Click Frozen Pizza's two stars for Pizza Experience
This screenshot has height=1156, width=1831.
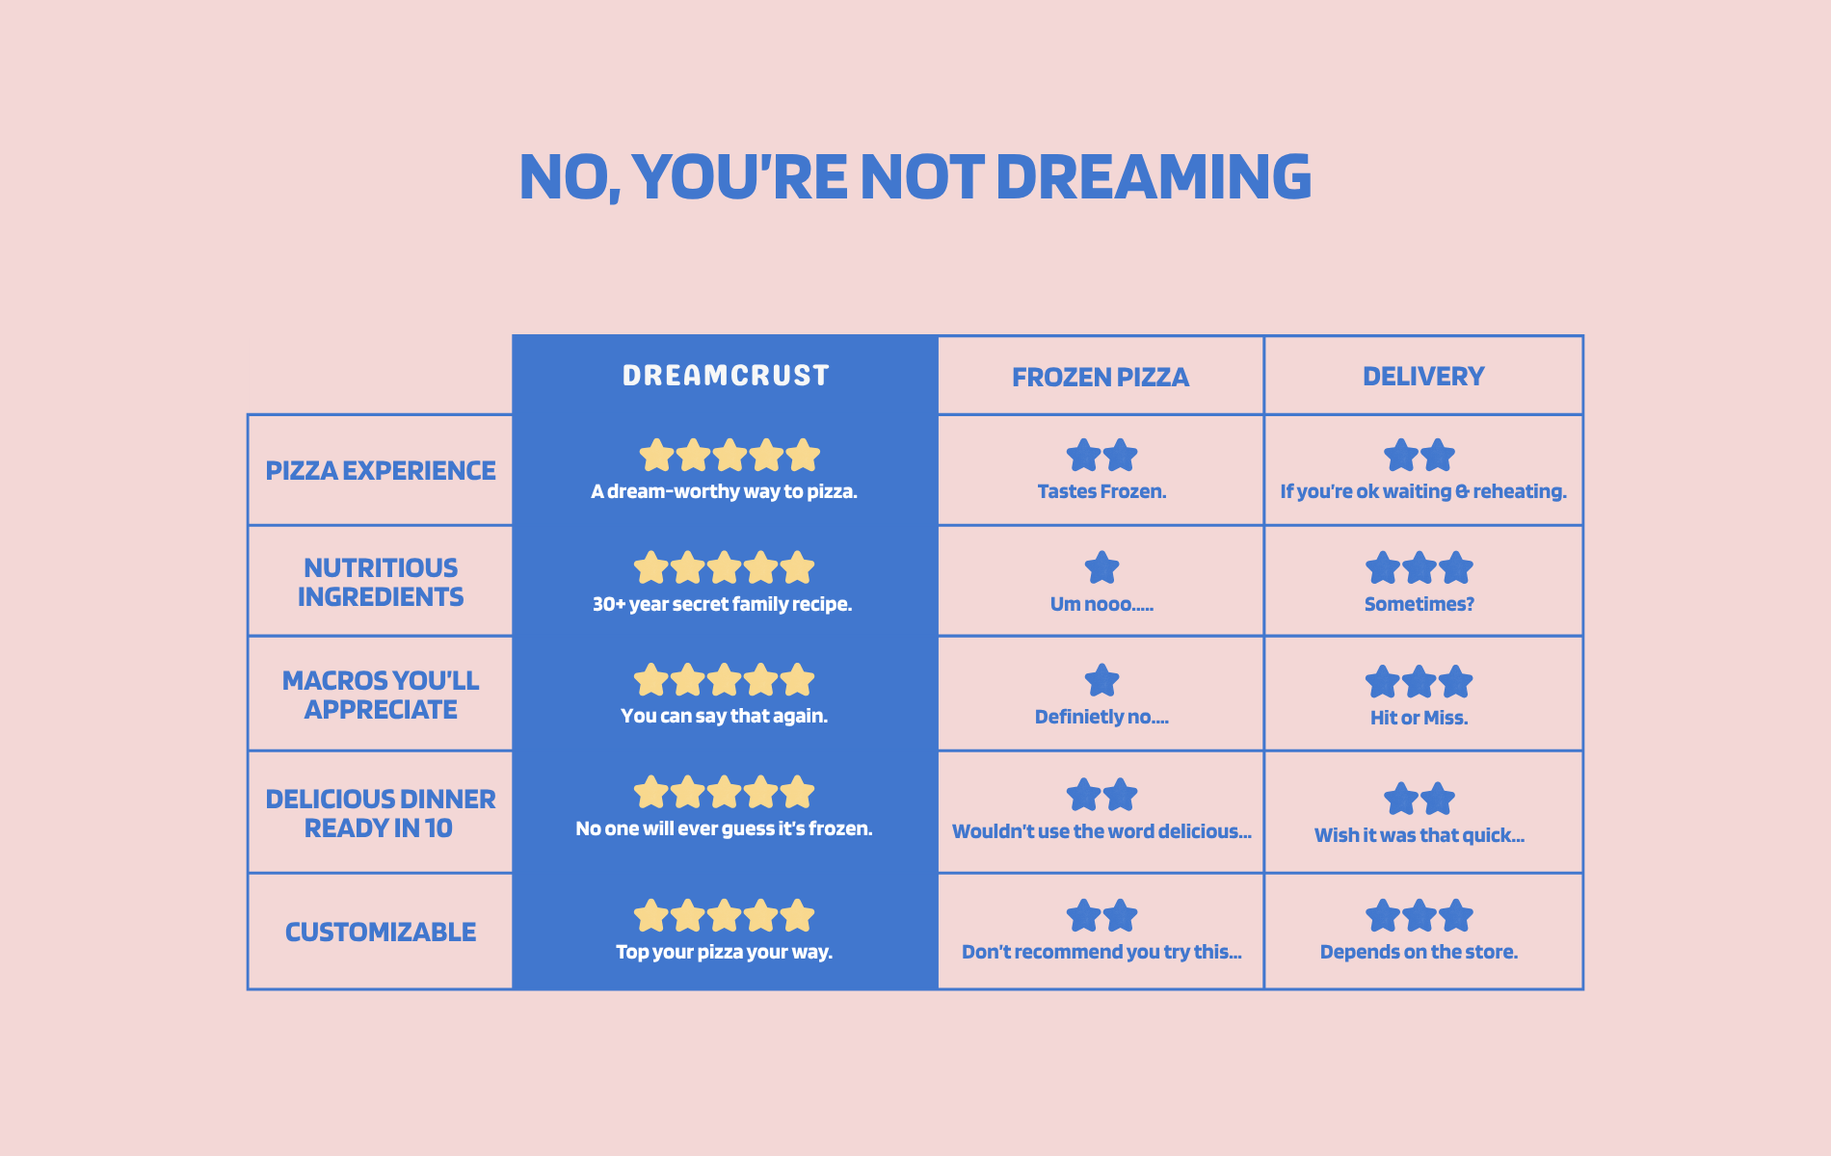1101,456
